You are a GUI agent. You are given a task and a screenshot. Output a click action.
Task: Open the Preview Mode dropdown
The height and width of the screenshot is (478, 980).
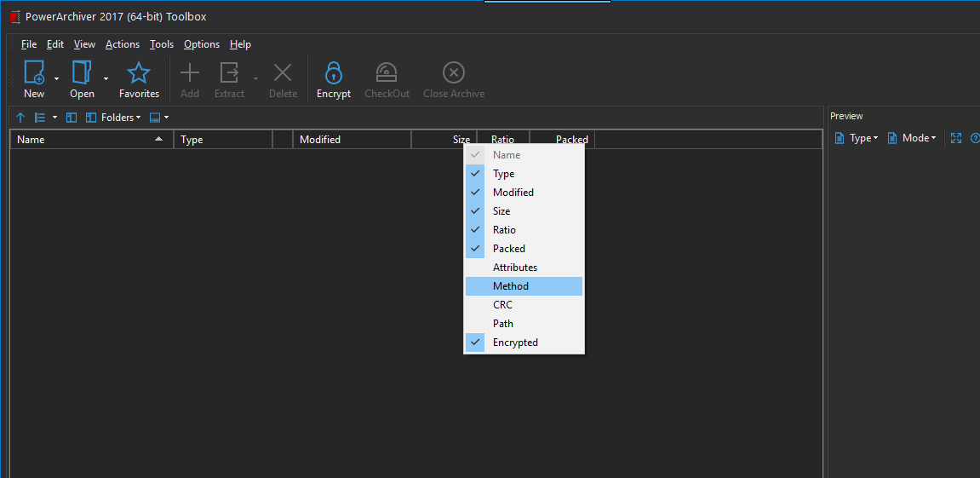point(912,138)
